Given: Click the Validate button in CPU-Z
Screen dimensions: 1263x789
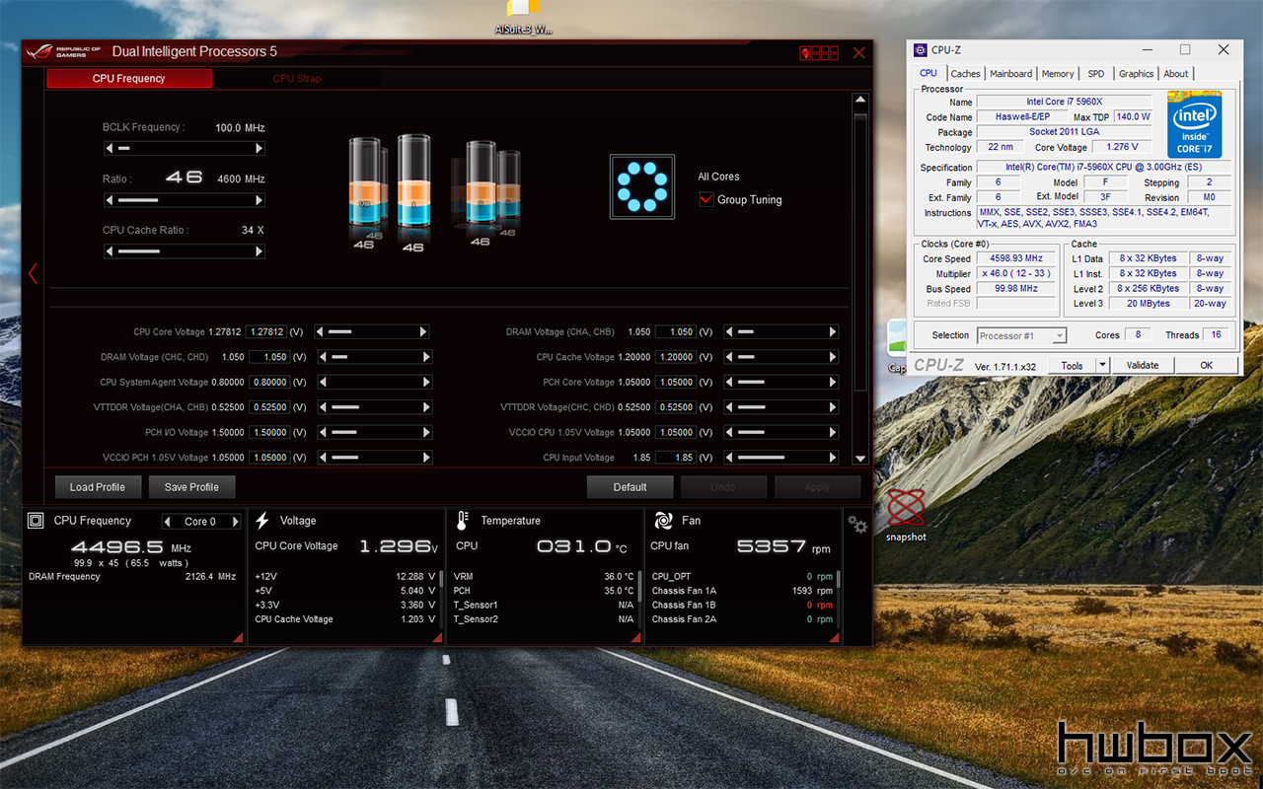Looking at the screenshot, I should tap(1143, 366).
